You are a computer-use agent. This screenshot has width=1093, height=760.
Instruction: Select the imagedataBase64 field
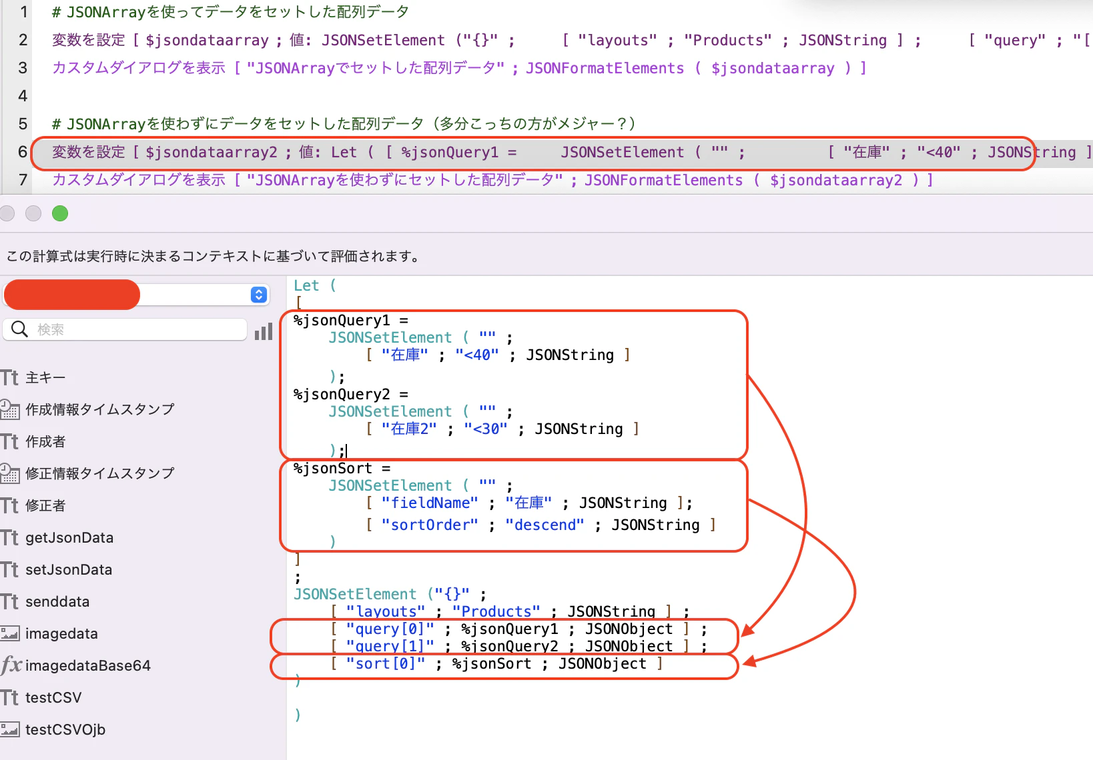click(88, 666)
